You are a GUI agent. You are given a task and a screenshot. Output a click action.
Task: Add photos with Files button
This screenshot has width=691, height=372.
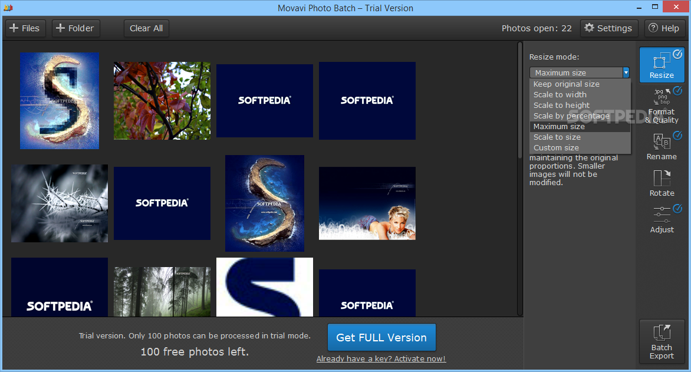tap(25, 28)
